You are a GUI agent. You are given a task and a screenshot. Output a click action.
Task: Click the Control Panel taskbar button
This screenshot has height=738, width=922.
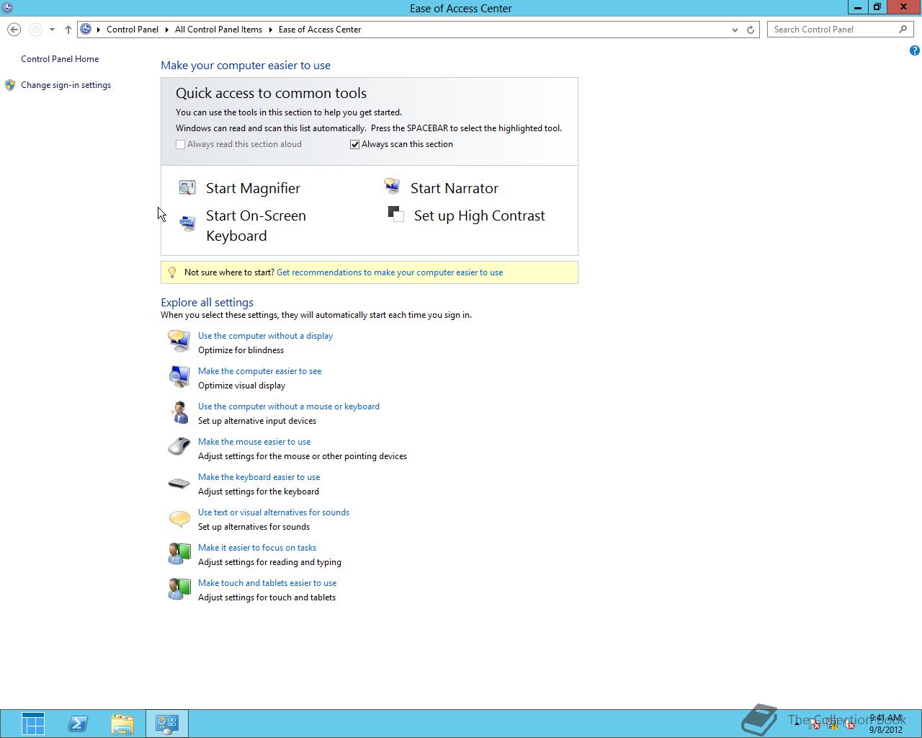pos(167,724)
